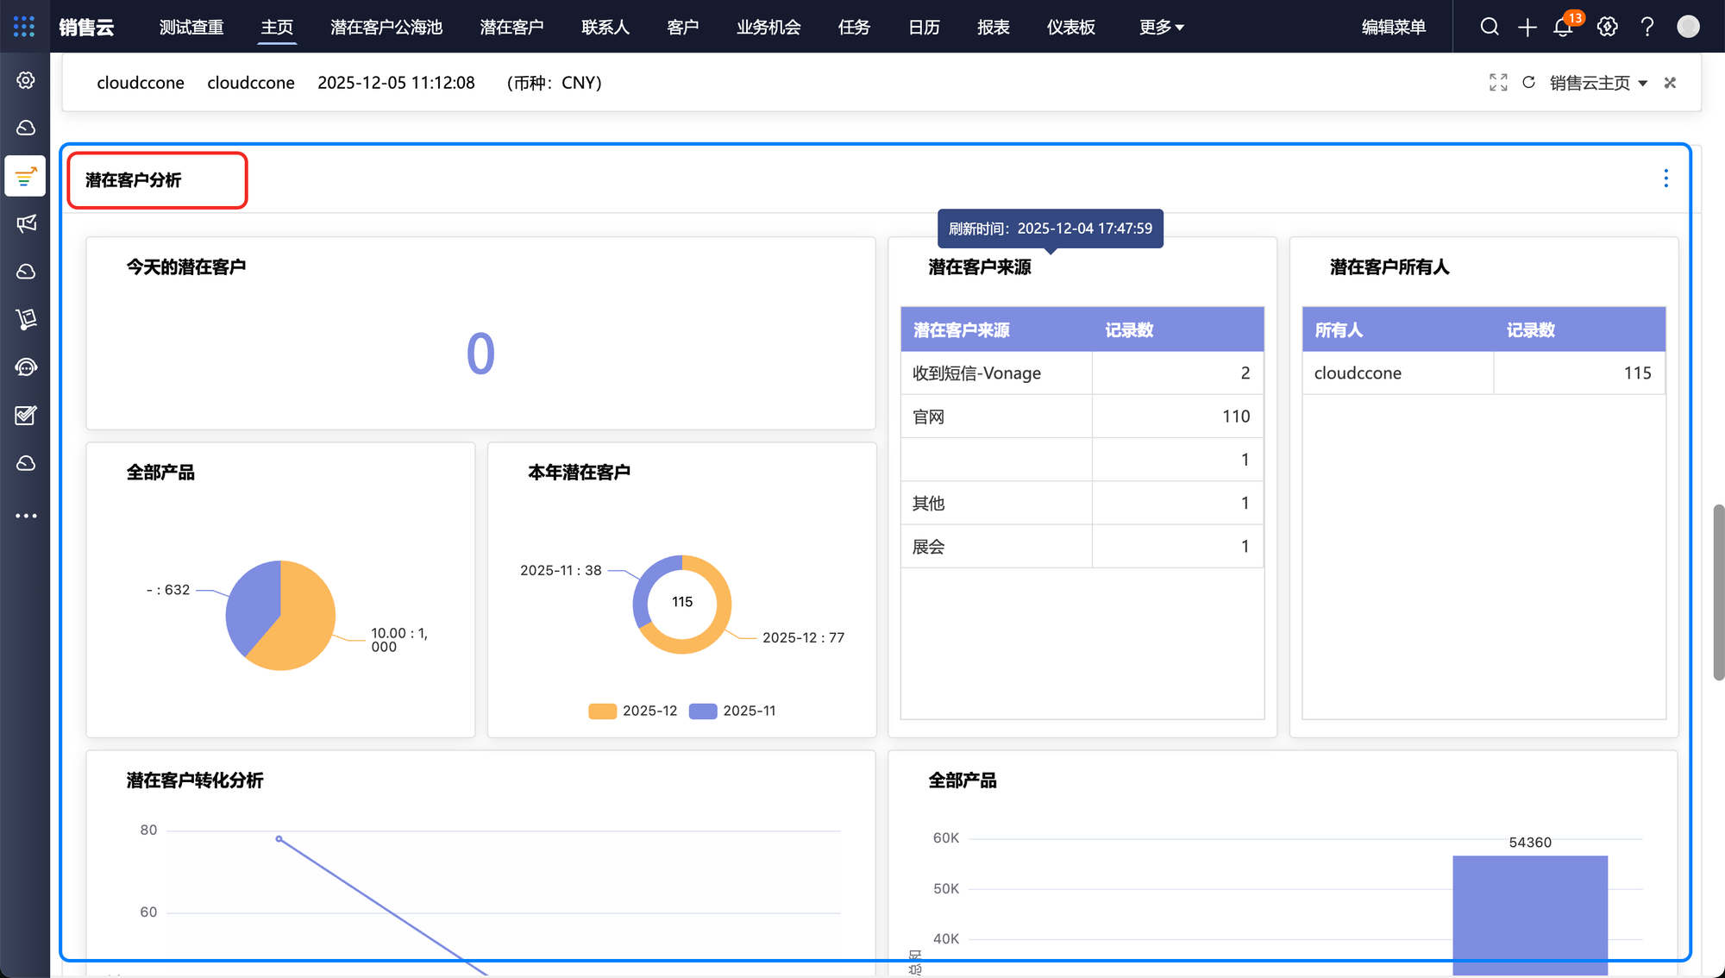Toggle the 2025-11 legend item
This screenshot has width=1725, height=978.
pos(733,711)
